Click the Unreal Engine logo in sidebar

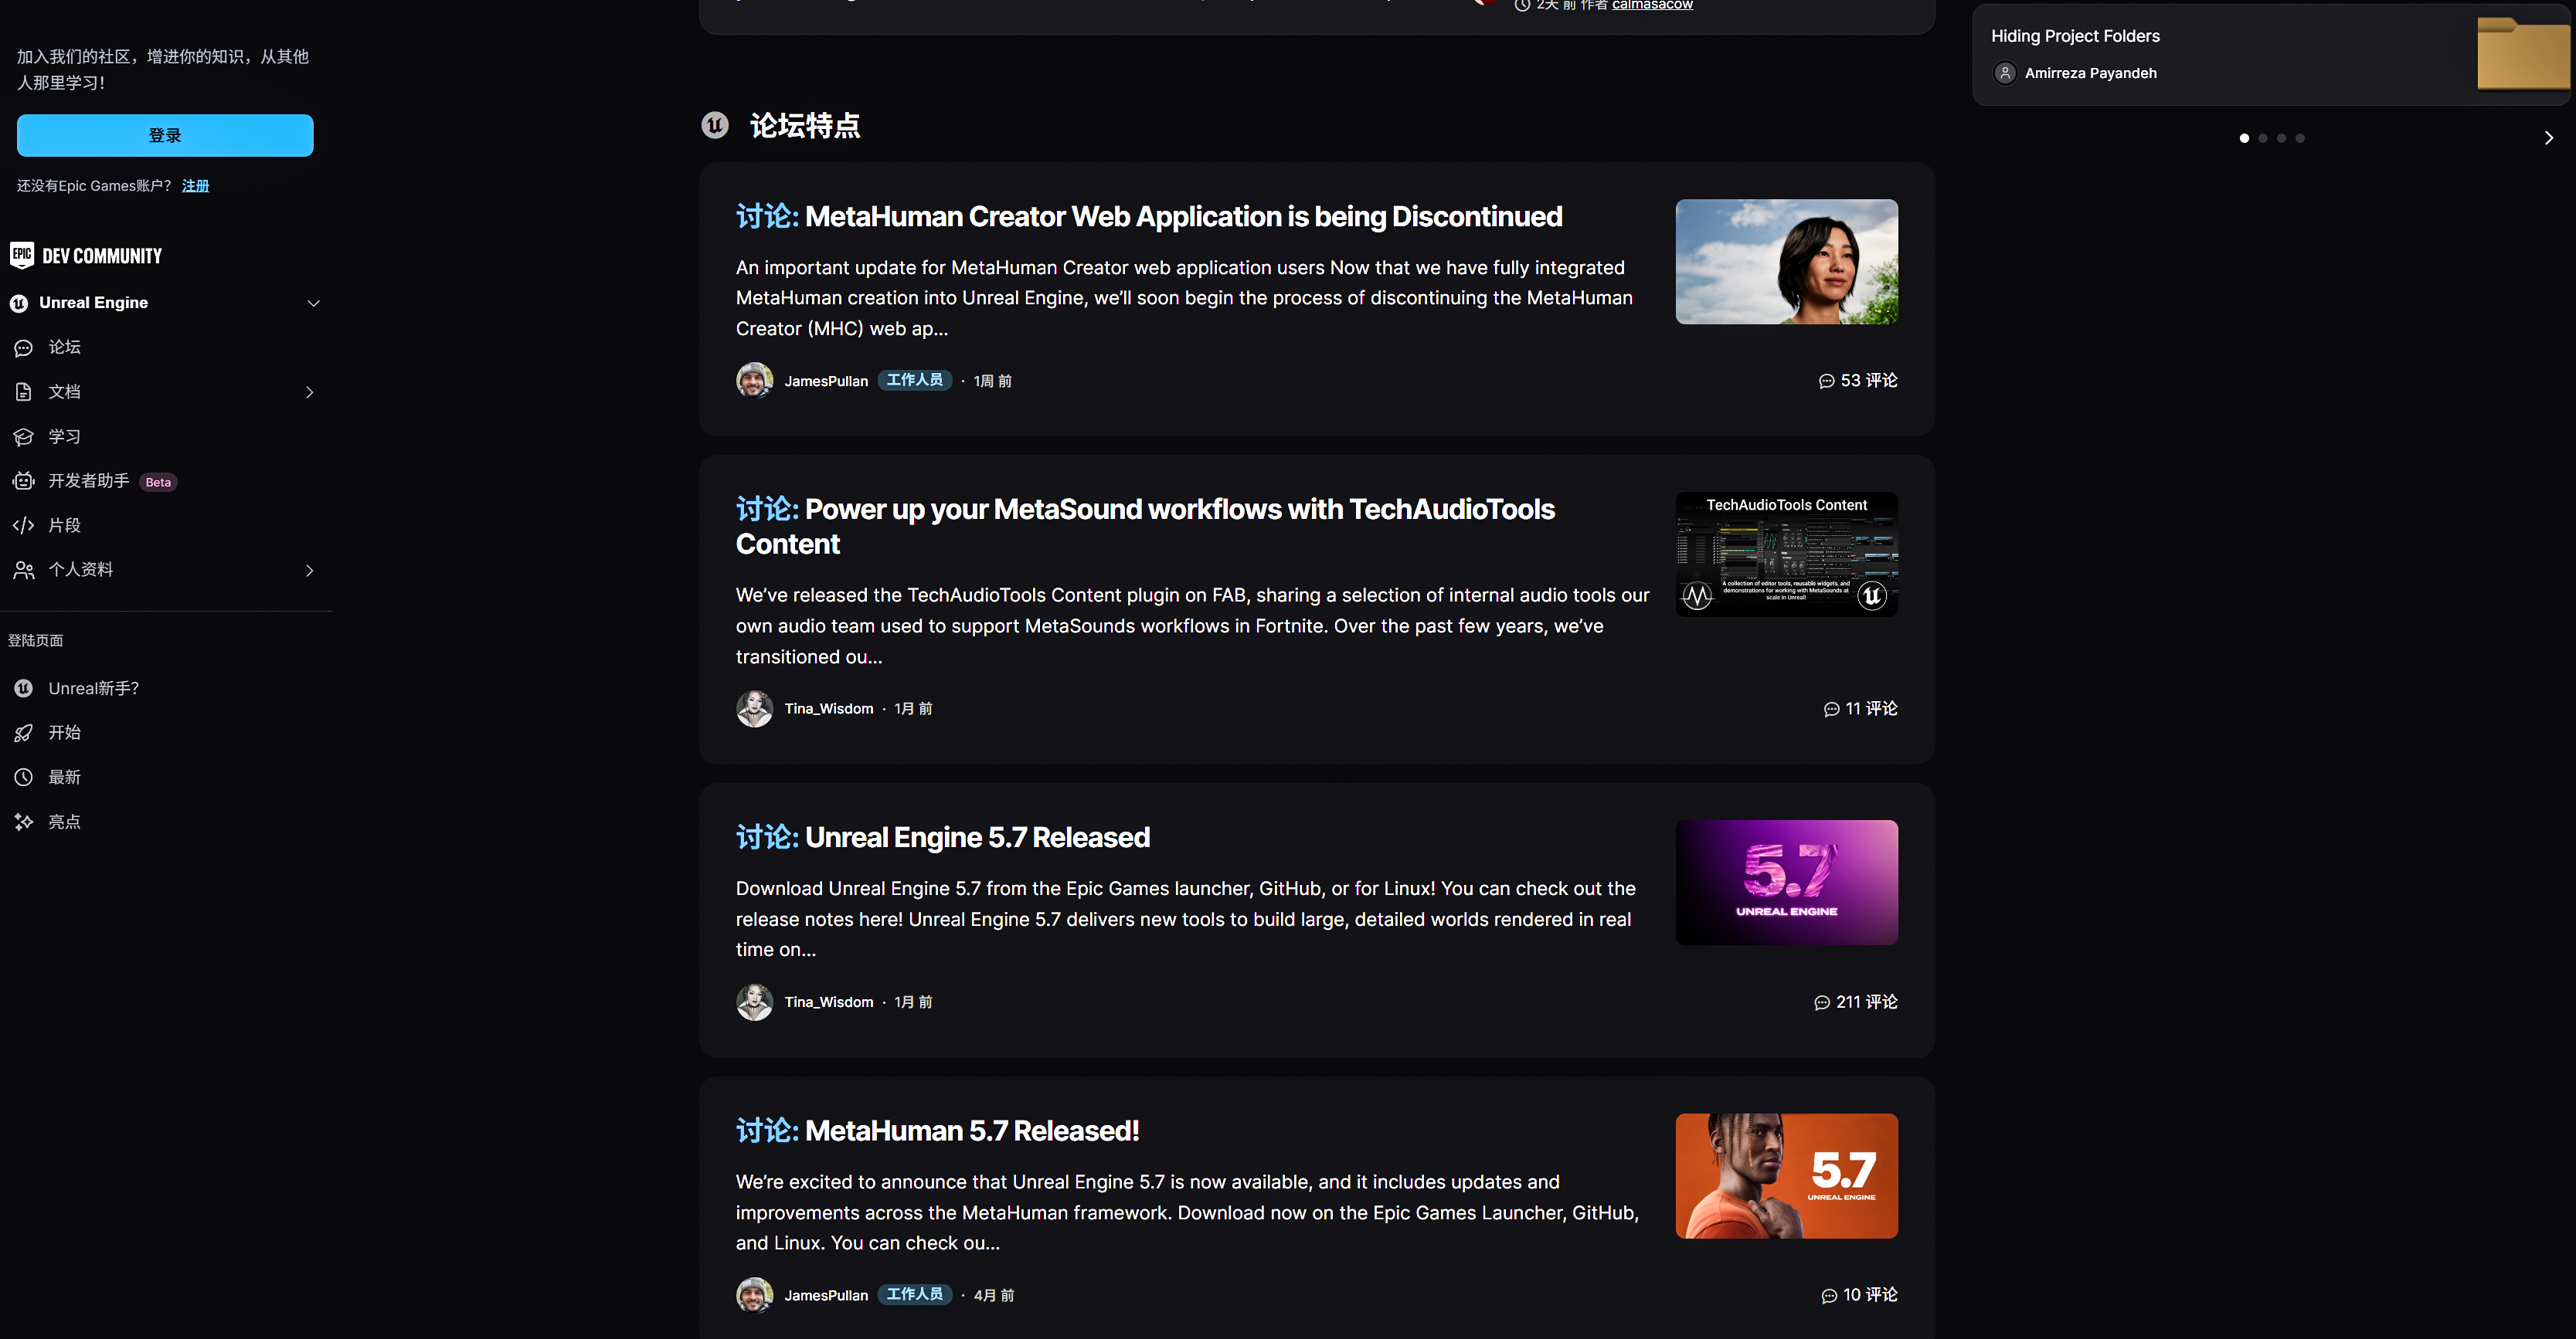pos(19,303)
